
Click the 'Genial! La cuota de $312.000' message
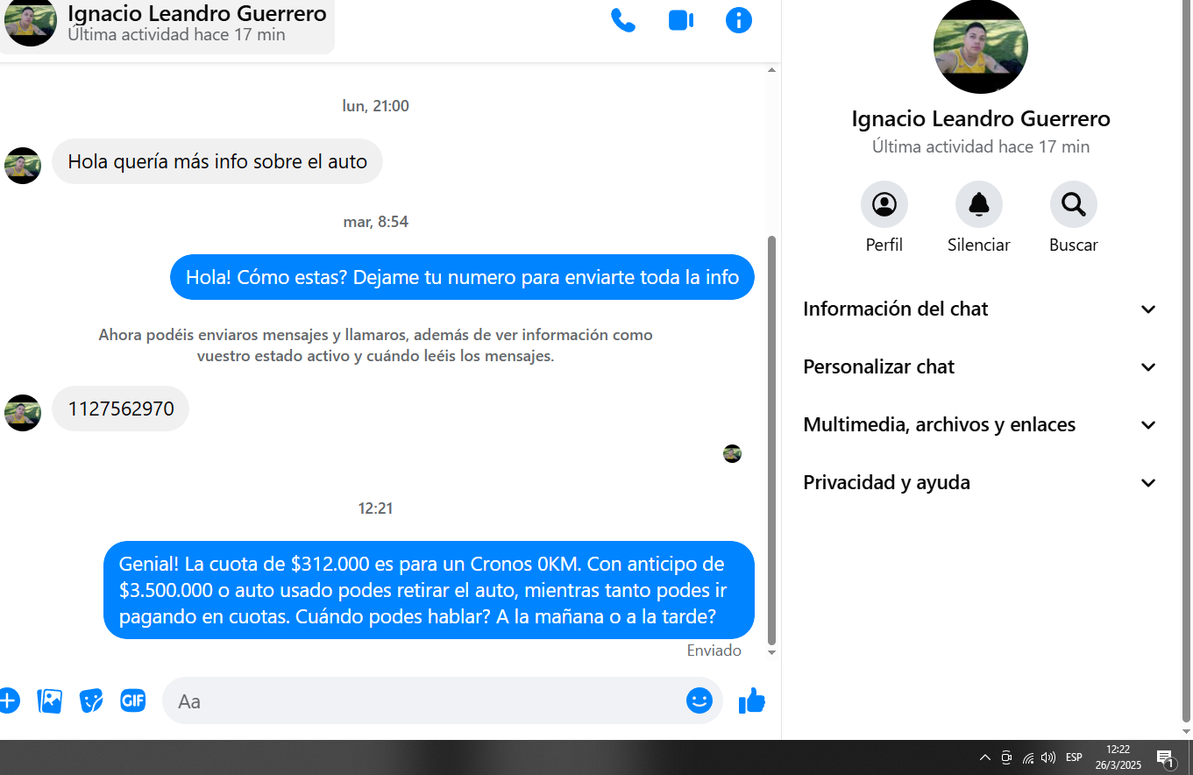429,590
